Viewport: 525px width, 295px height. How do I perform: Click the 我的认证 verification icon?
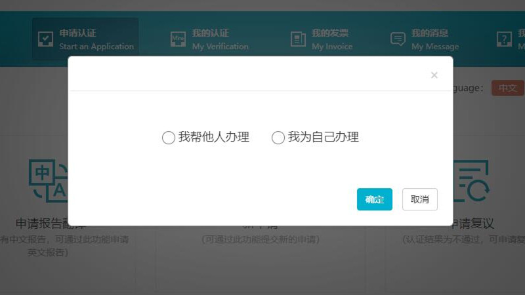(178, 39)
